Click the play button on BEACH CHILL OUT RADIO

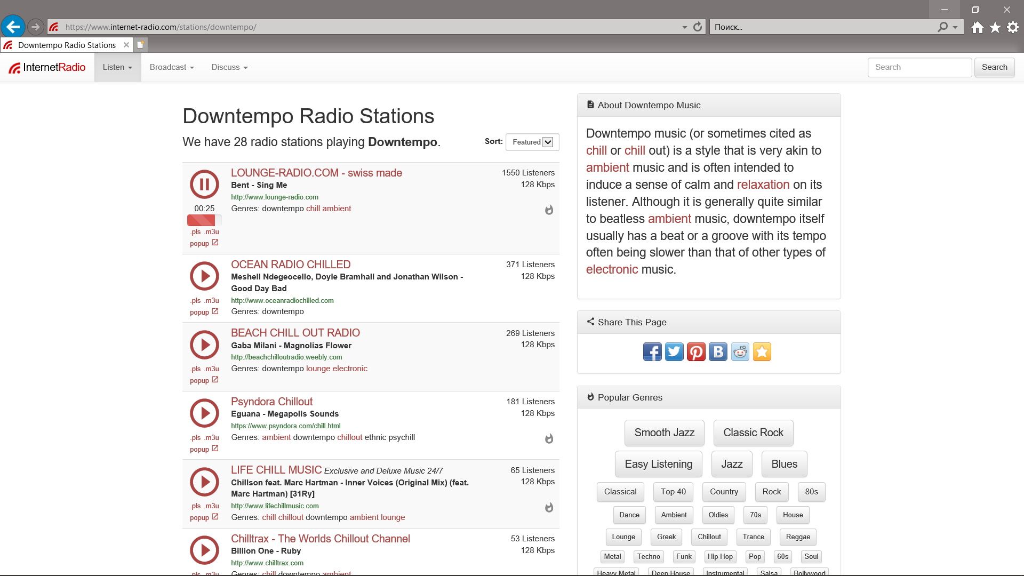coord(203,345)
